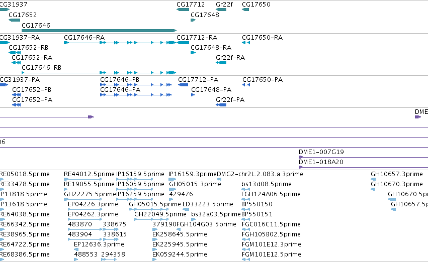
Task: Select the Gr22f-PA protein label
Action: pos(230,100)
